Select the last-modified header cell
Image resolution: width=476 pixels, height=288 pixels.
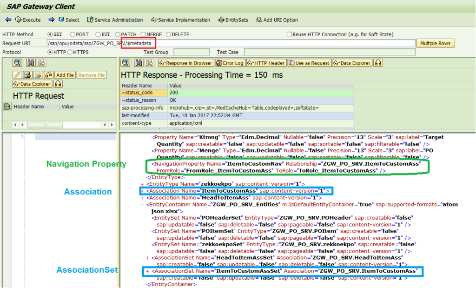coord(144,115)
